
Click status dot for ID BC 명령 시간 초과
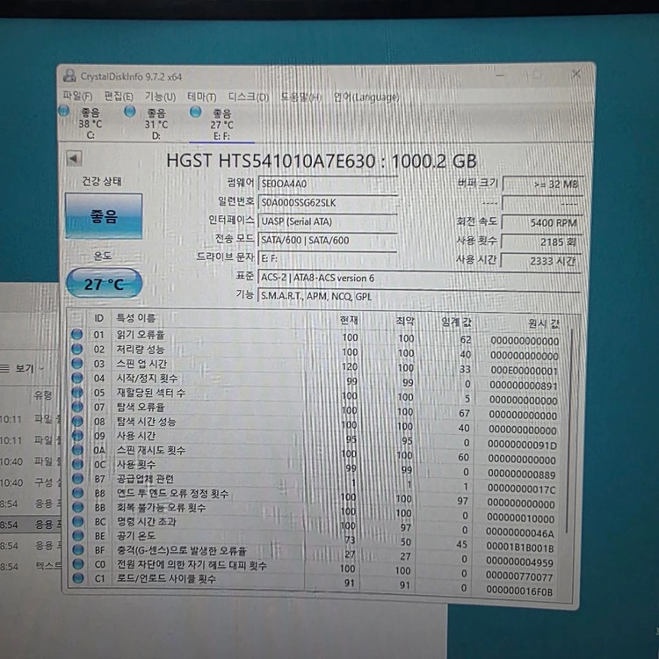click(x=77, y=521)
